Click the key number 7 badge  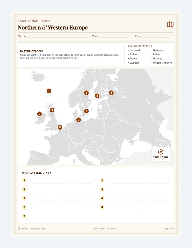point(24,207)
